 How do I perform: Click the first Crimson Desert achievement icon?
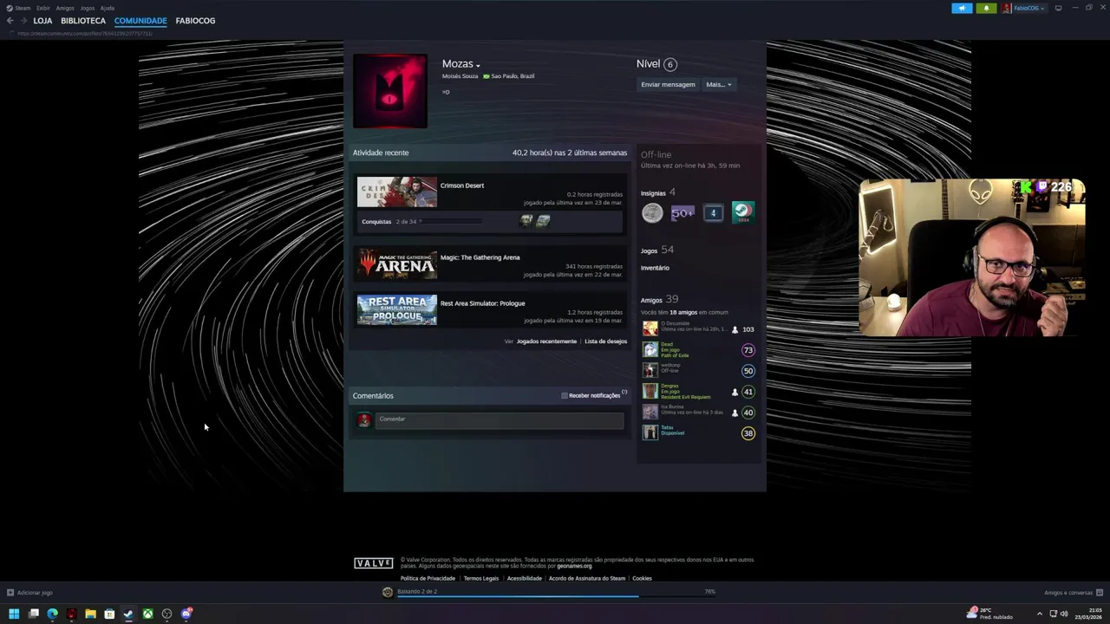[x=526, y=221]
